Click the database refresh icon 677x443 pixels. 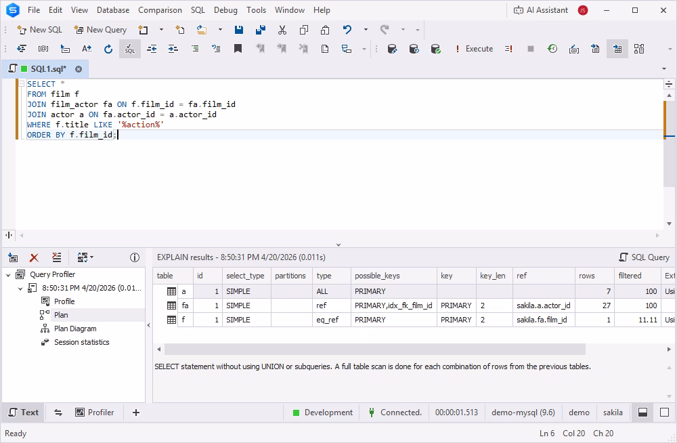coord(414,49)
